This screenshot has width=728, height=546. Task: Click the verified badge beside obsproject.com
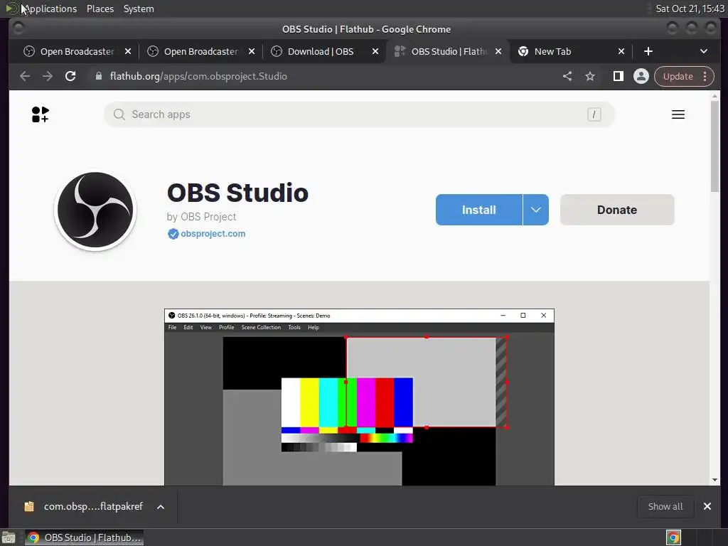(x=173, y=233)
